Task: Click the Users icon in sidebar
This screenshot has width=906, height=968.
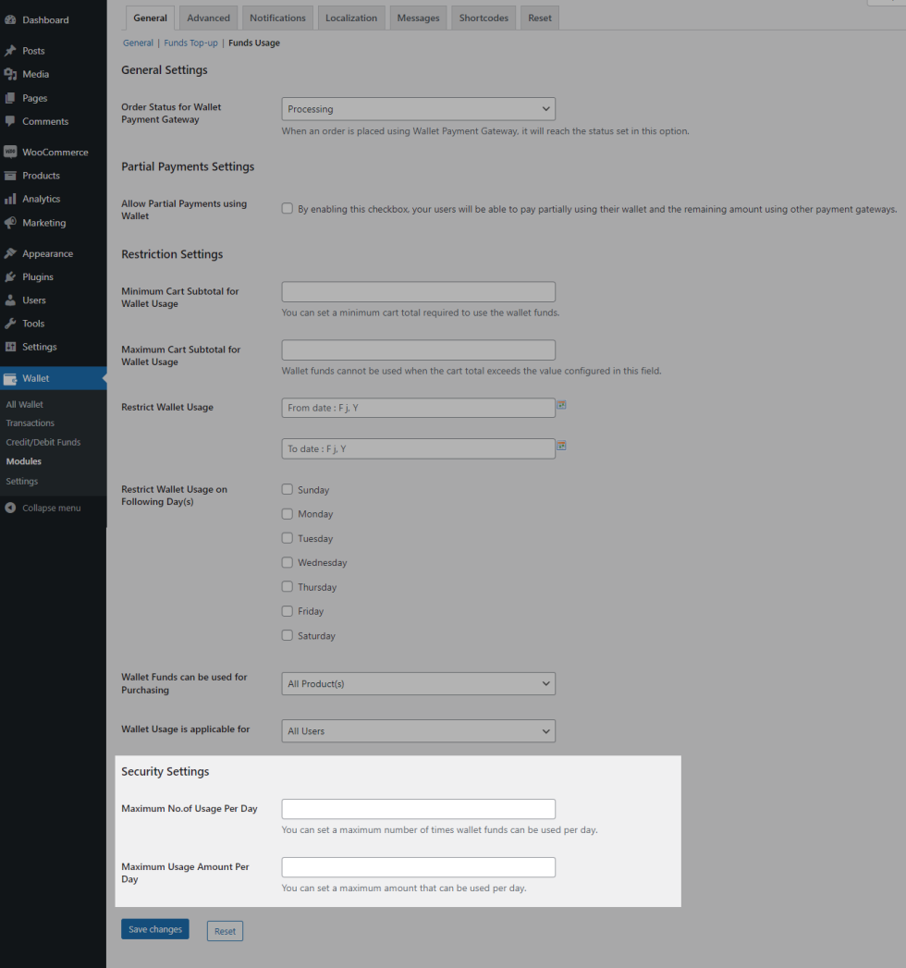Action: pos(10,300)
